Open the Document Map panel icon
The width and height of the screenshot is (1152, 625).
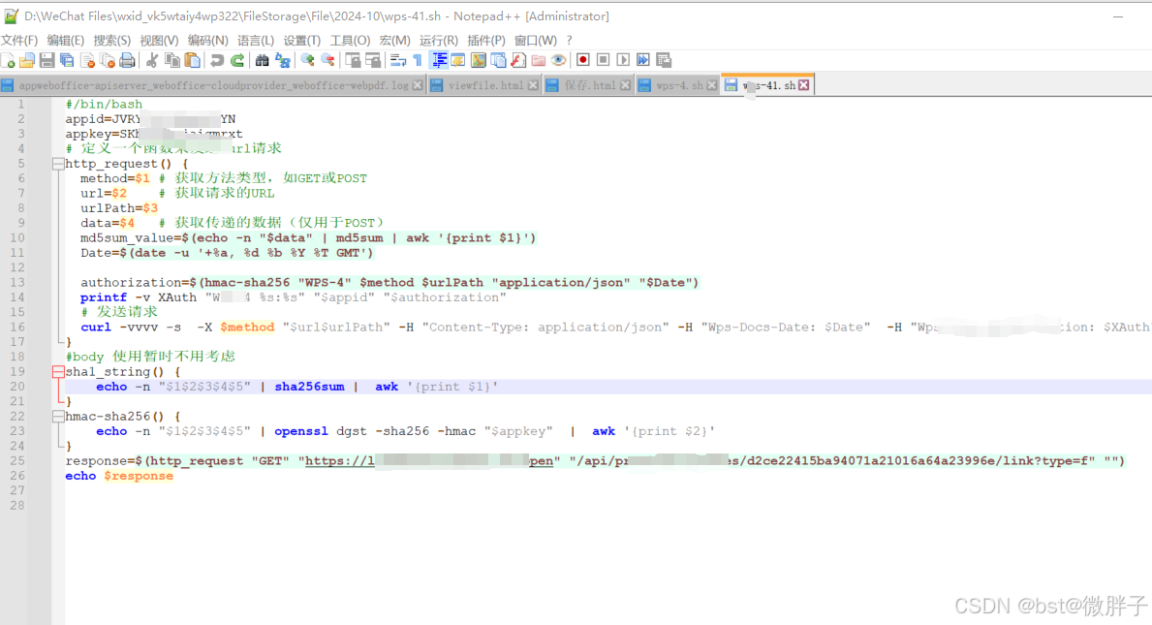[x=479, y=60]
